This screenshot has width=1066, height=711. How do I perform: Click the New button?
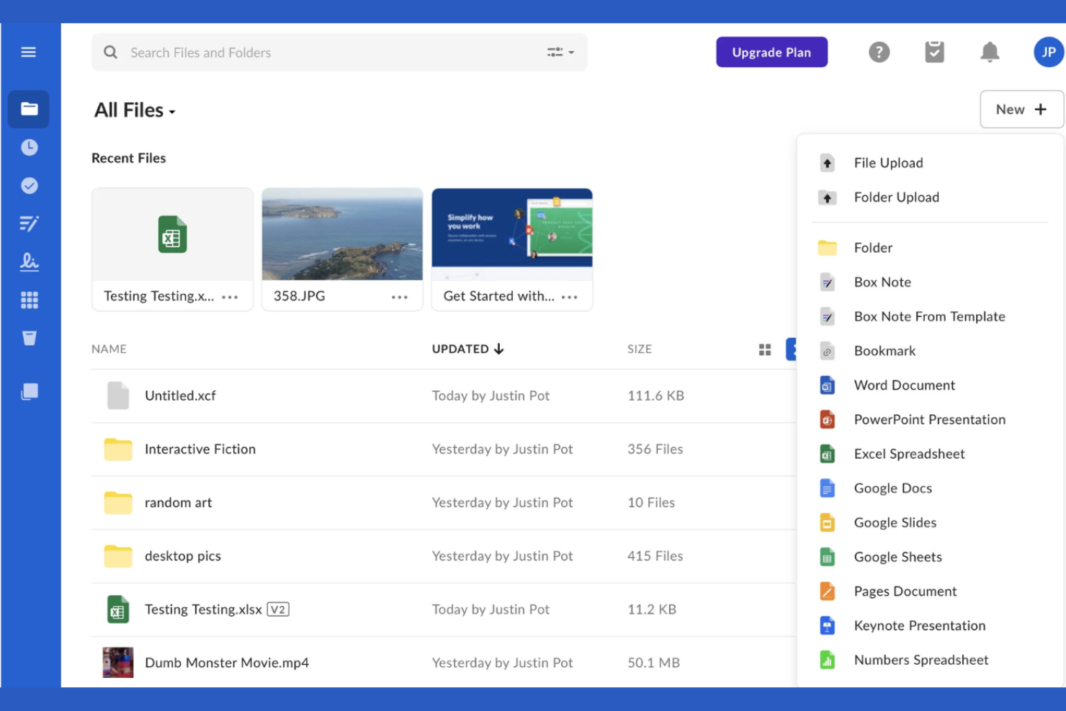click(1021, 109)
